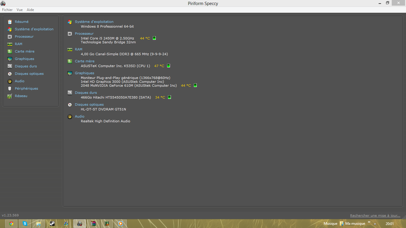The height and width of the screenshot is (228, 406).
Task: Click the GeForce 610M temperature gauge icon
Action: click(x=195, y=85)
